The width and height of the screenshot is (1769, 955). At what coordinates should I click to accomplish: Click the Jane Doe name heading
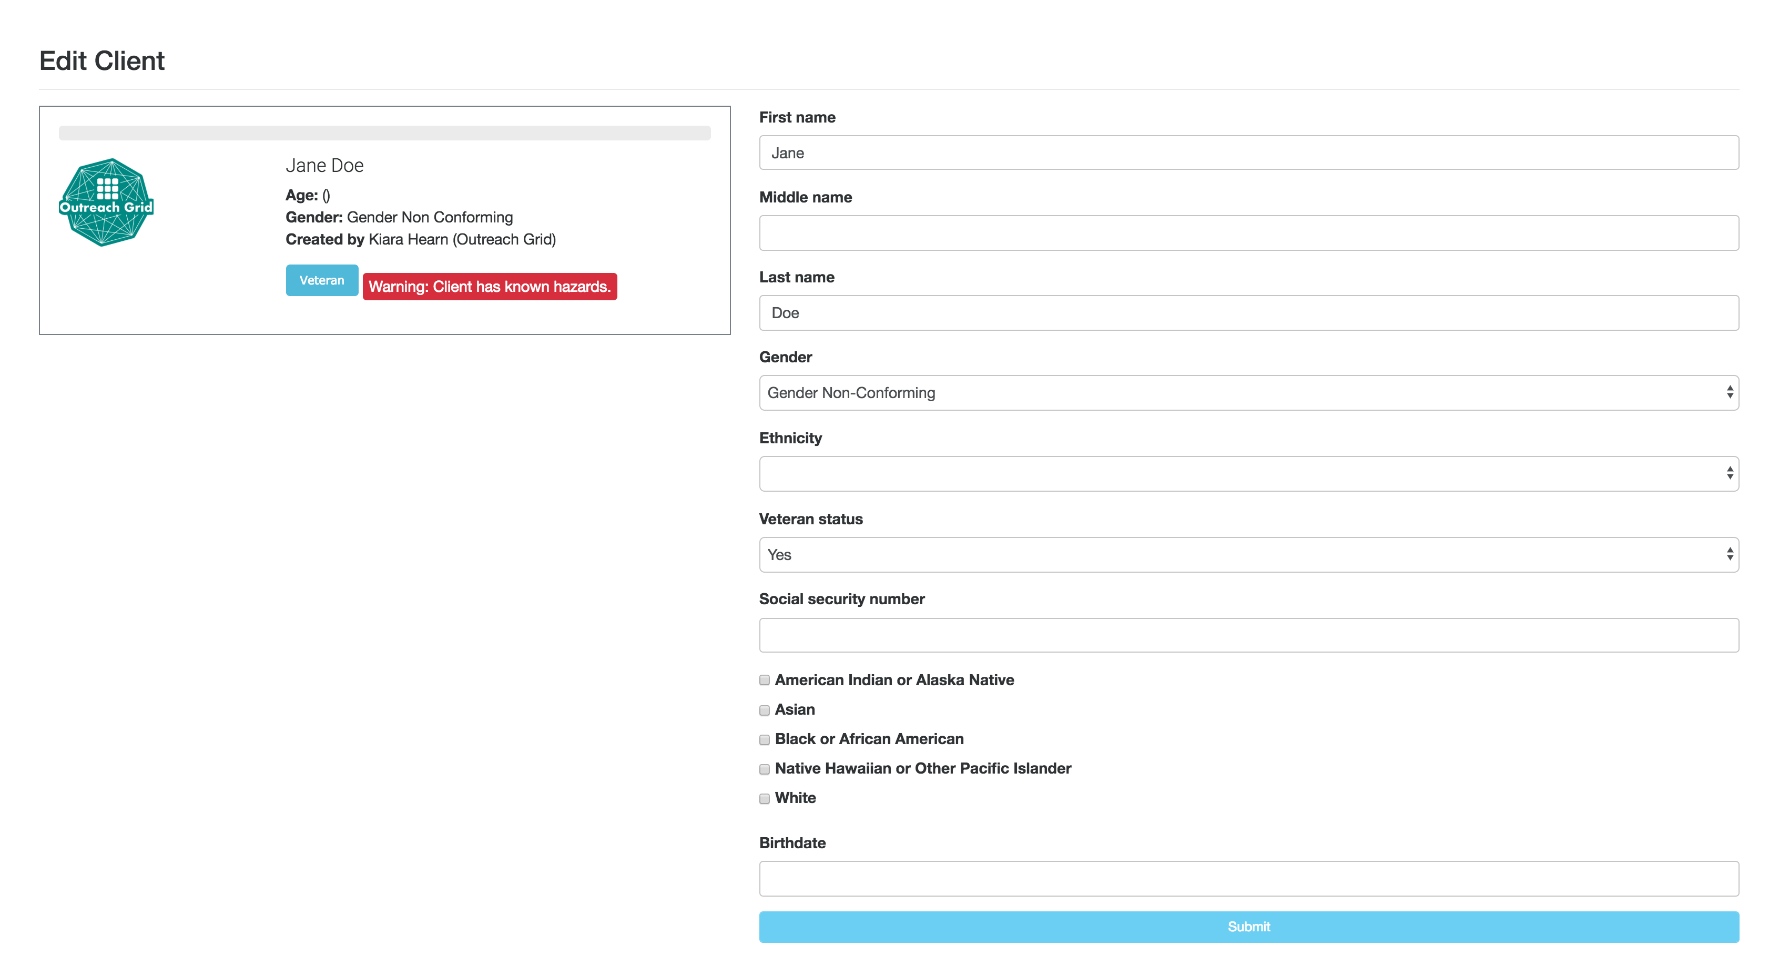pos(324,166)
